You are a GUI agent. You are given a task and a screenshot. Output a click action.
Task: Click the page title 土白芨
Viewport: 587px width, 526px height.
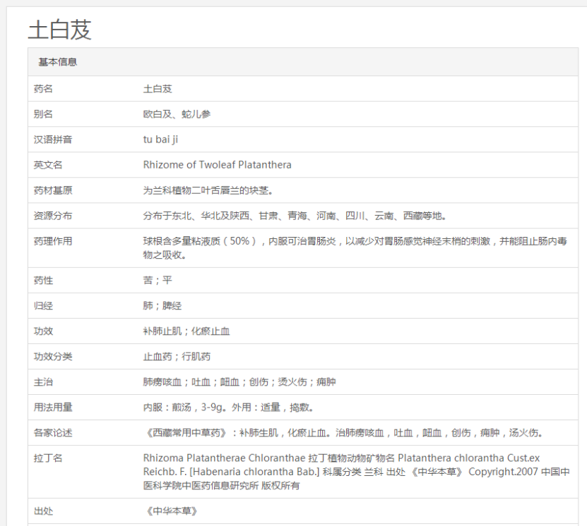click(59, 30)
